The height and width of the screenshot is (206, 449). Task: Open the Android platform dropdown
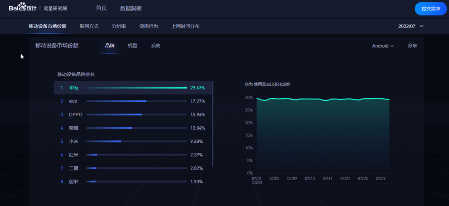point(383,46)
